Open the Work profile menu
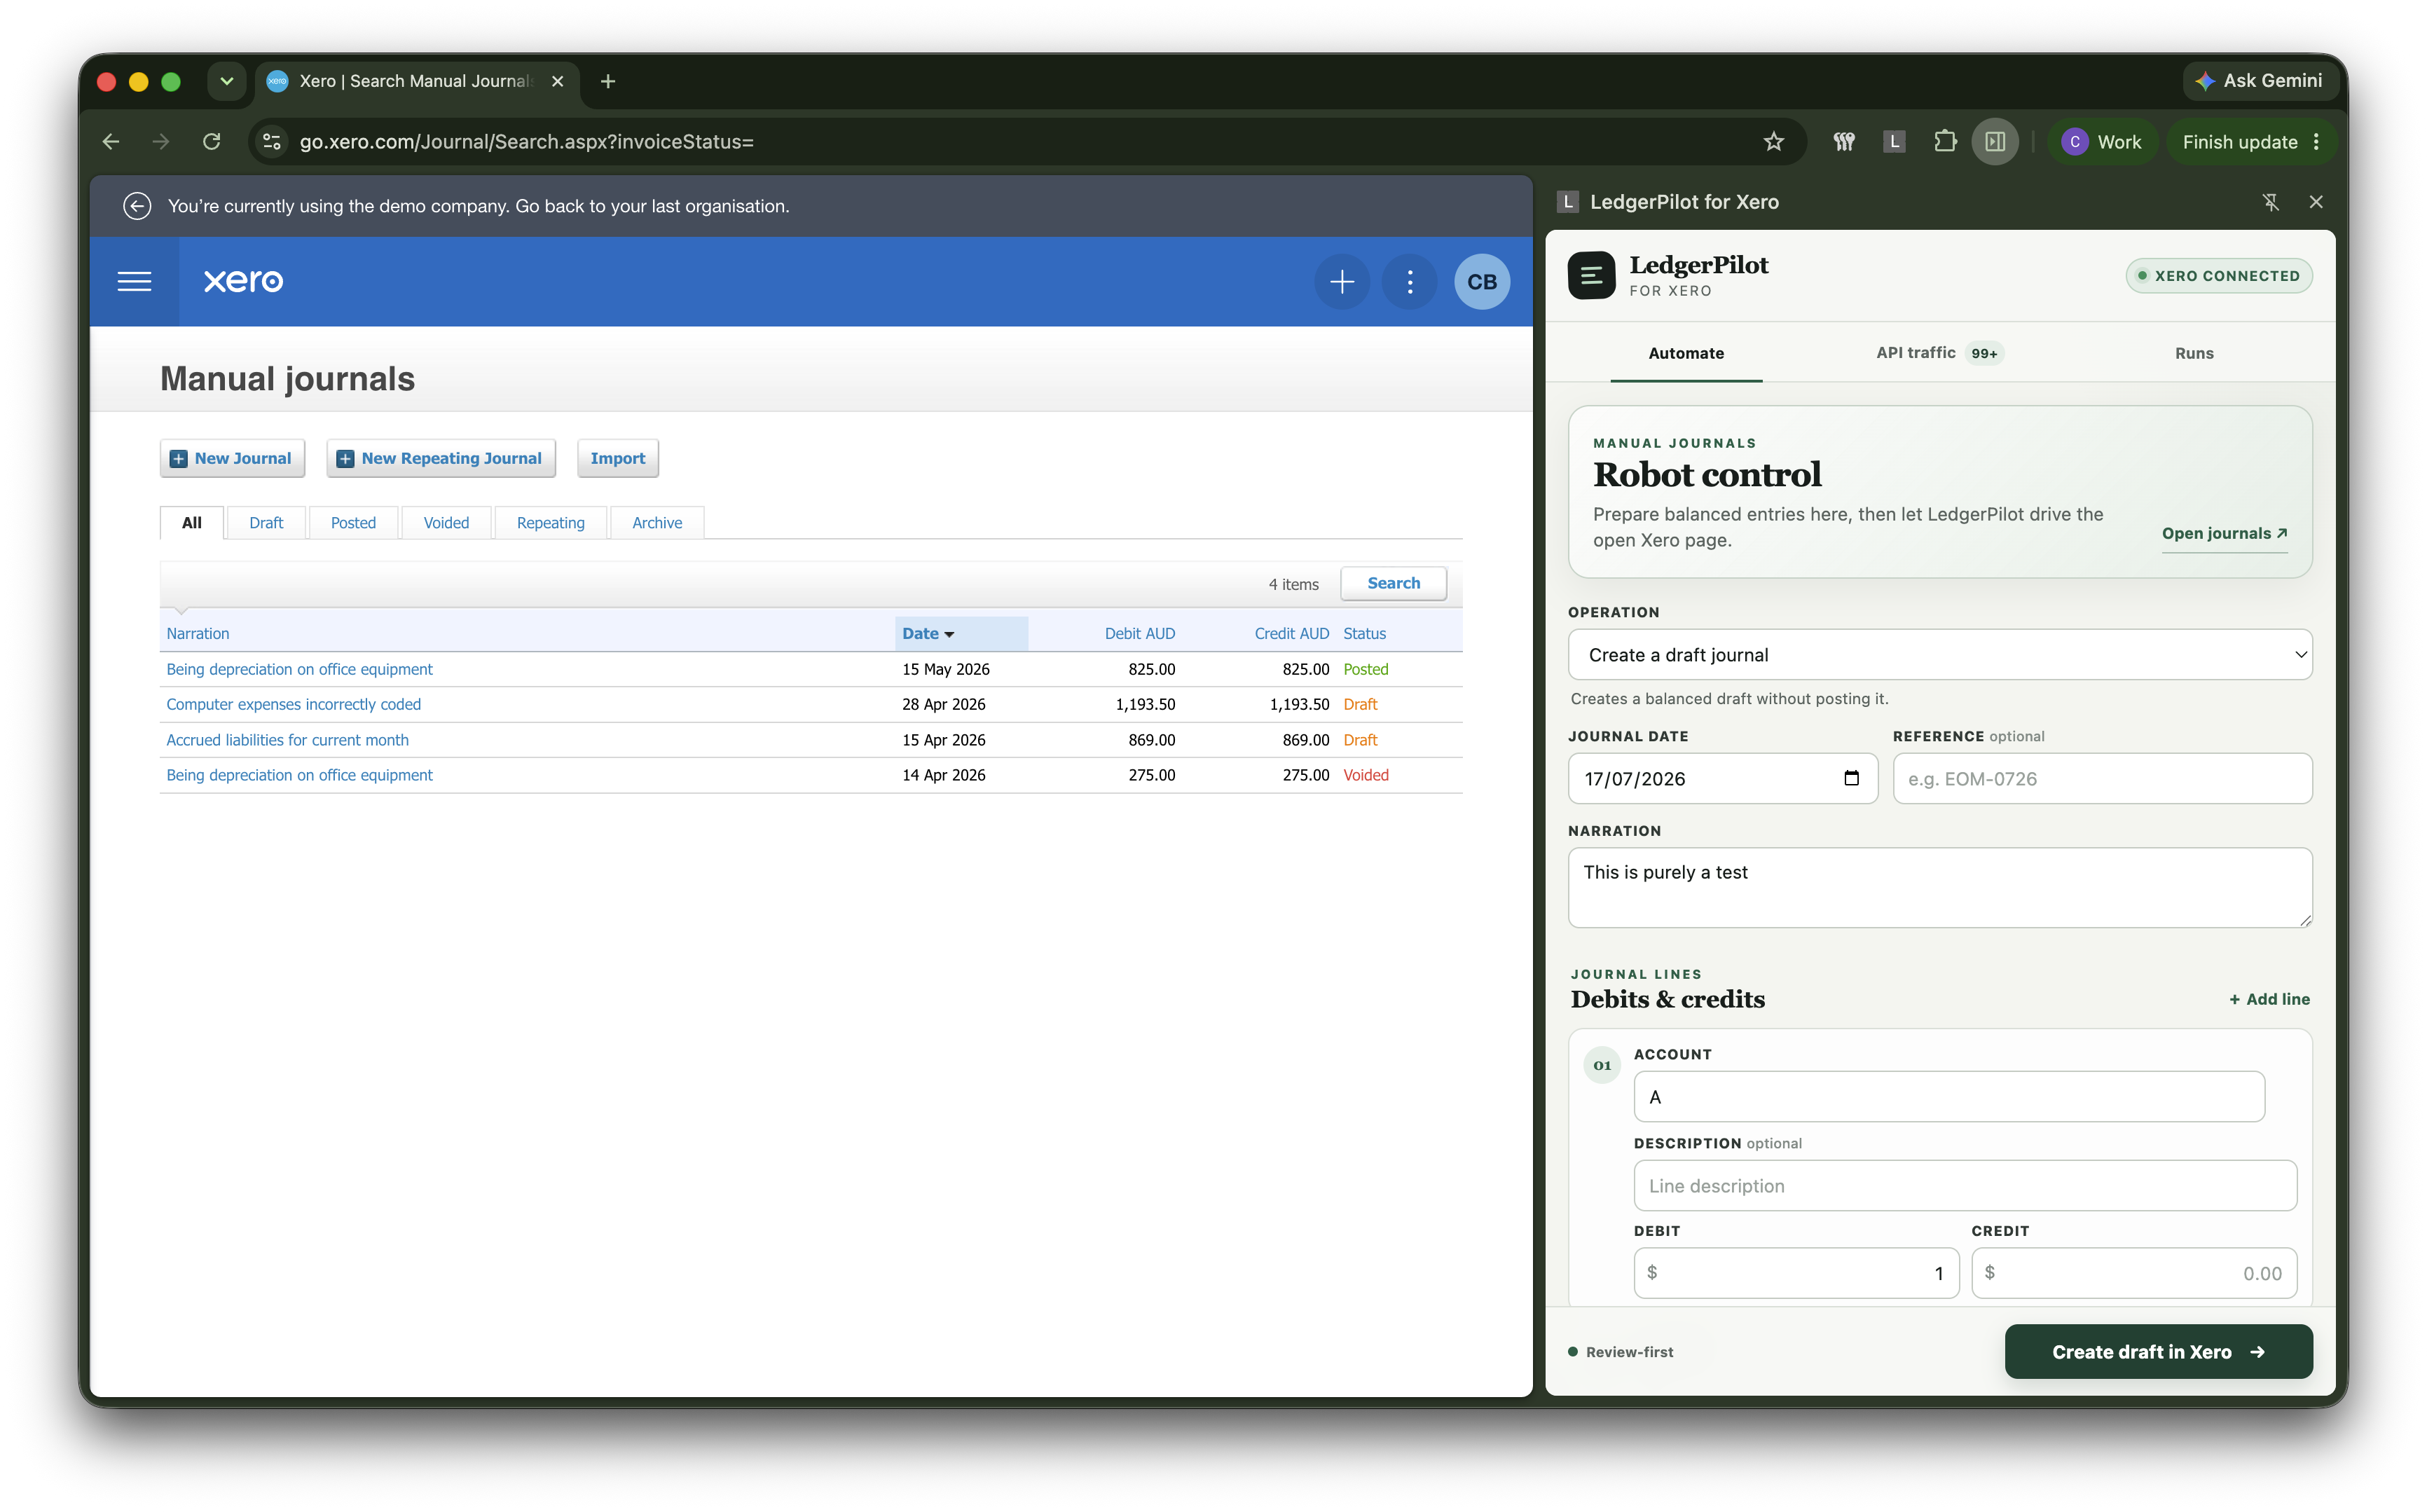 point(2104,142)
